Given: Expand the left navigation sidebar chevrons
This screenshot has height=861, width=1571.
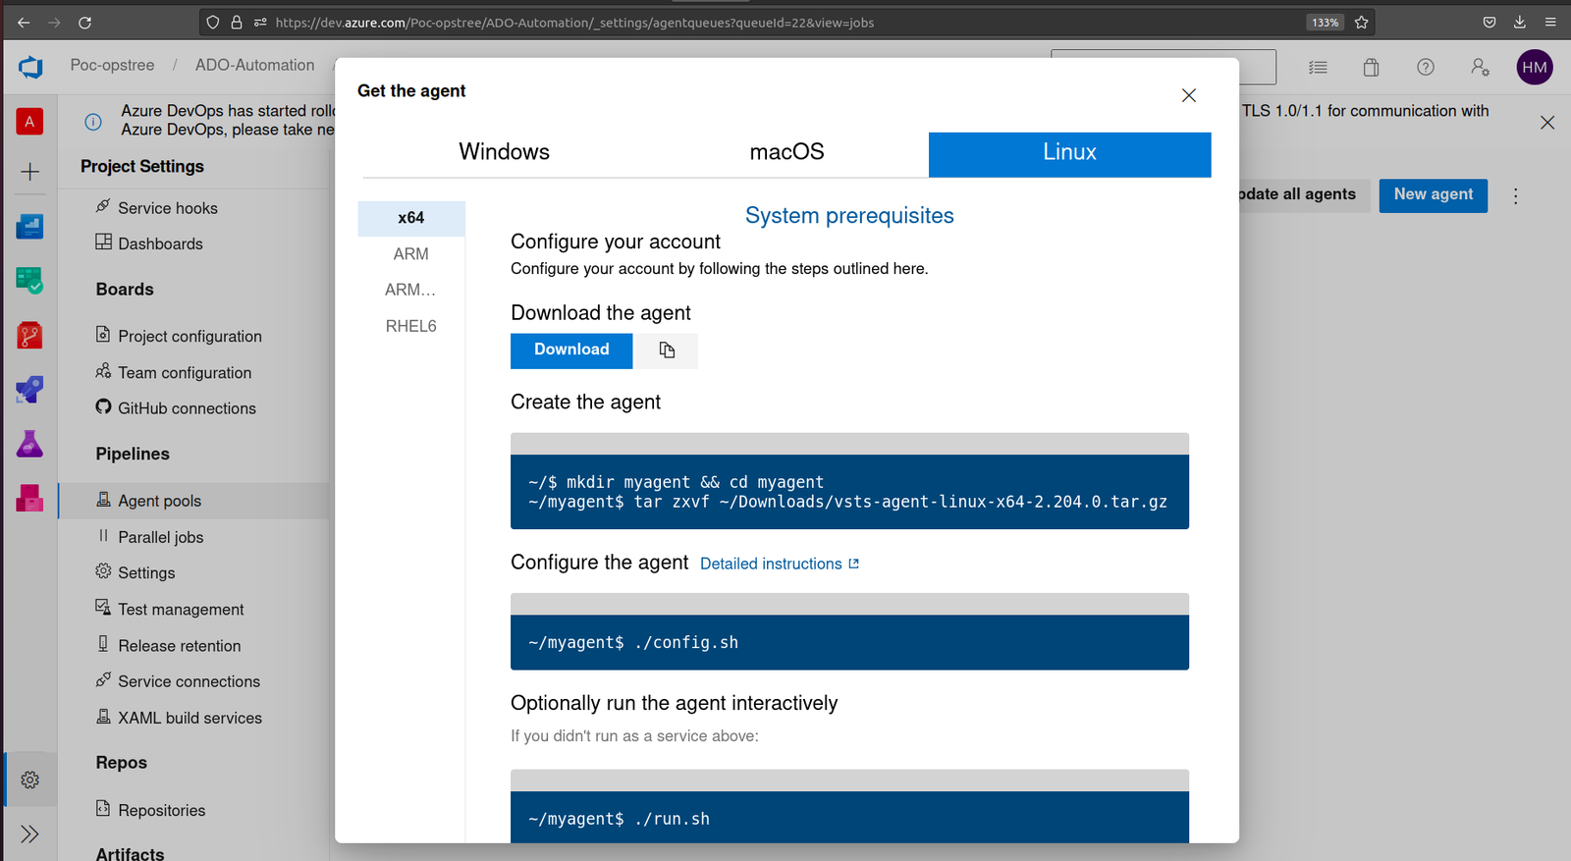Looking at the screenshot, I should (x=30, y=834).
